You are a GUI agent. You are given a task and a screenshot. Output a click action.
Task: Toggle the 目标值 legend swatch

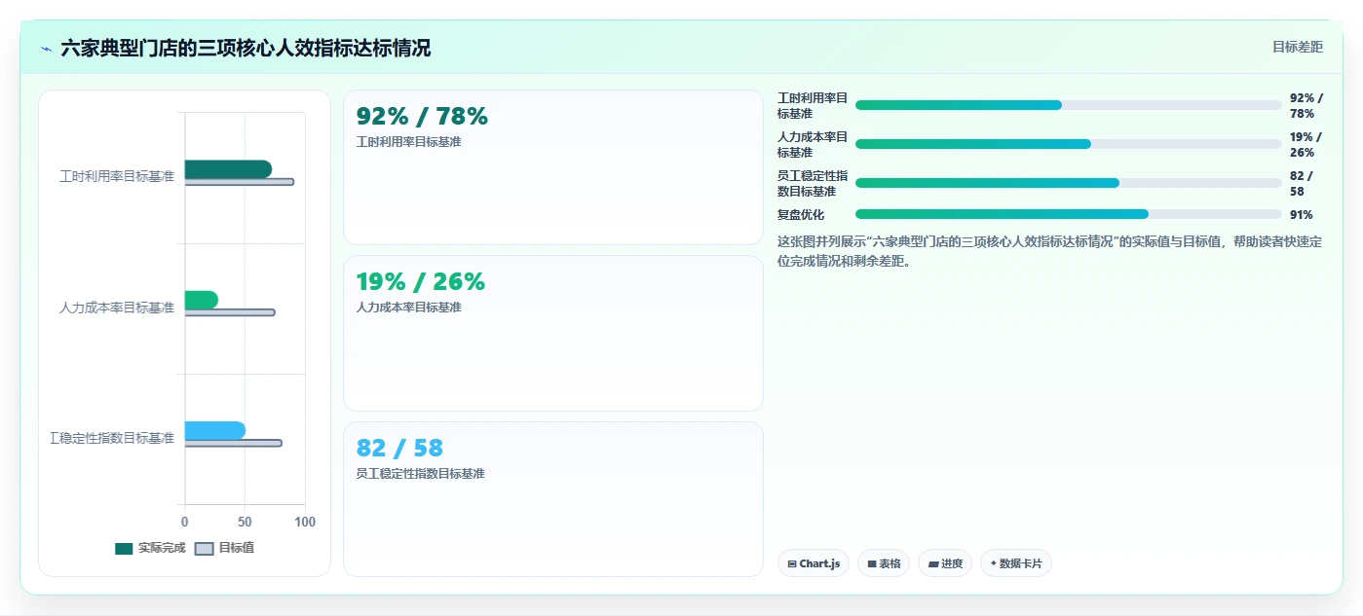pos(204,548)
